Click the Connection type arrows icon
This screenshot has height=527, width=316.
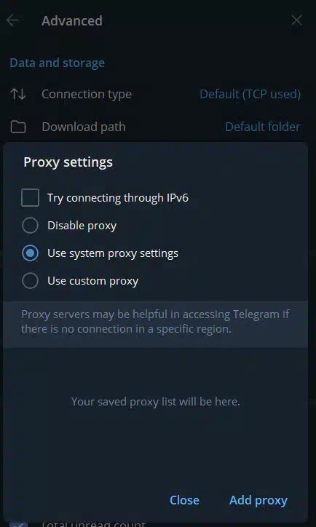(x=17, y=94)
